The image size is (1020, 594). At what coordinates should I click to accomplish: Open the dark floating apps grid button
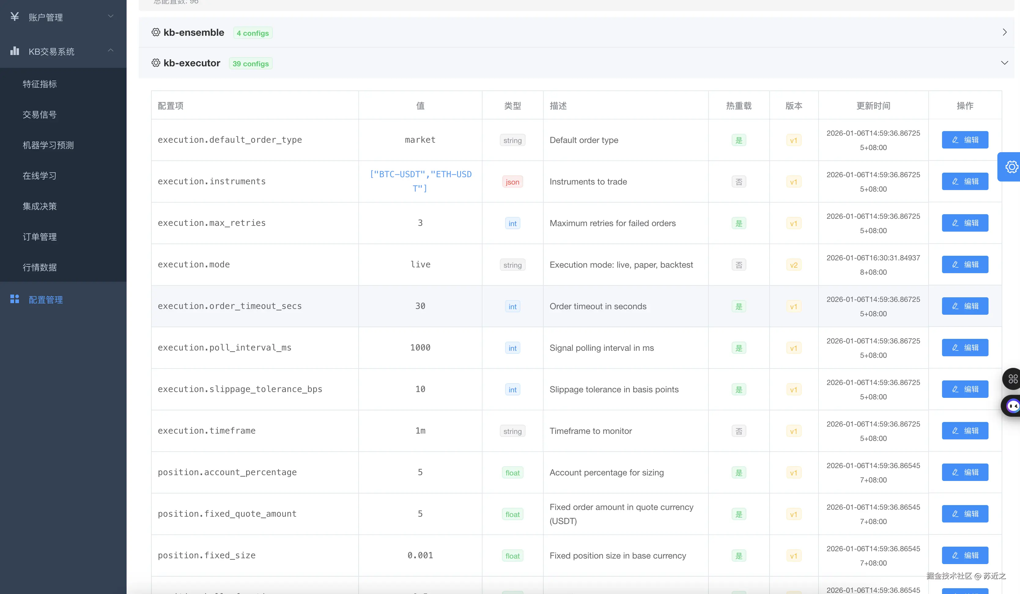pyautogui.click(x=1013, y=379)
